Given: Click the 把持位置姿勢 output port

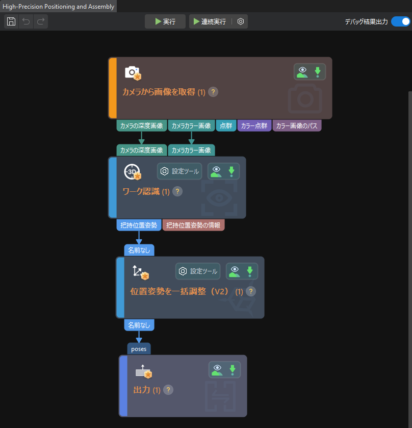Looking at the screenshot, I should click(x=139, y=225).
